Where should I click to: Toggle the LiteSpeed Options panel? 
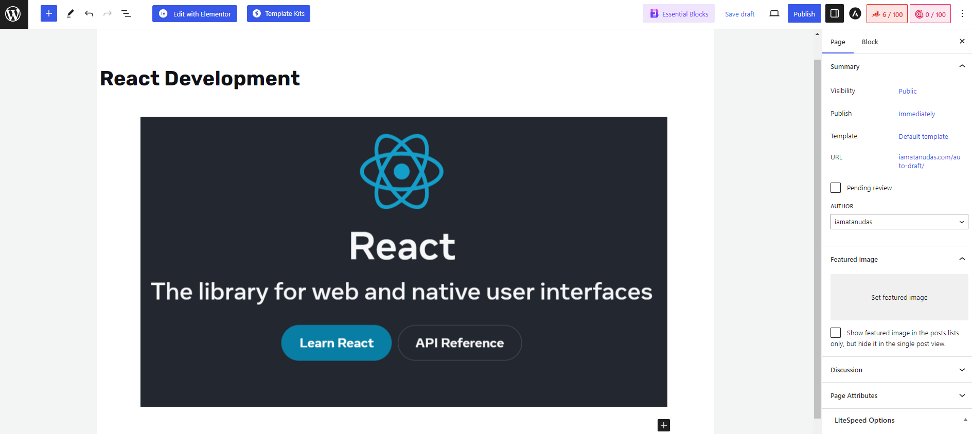(x=897, y=420)
